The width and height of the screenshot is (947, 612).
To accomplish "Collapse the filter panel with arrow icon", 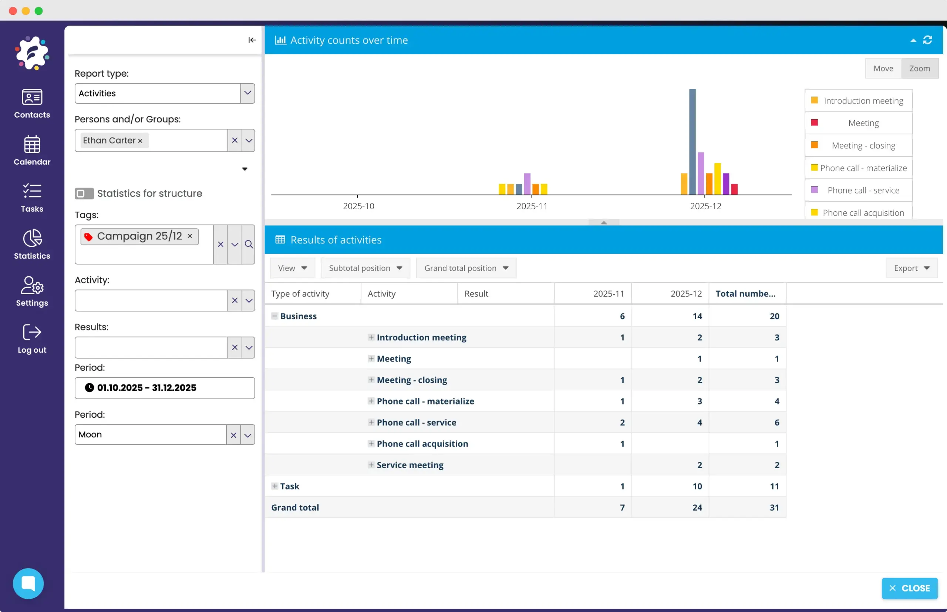I will 252,40.
